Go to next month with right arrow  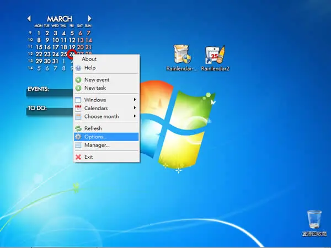[x=89, y=19]
